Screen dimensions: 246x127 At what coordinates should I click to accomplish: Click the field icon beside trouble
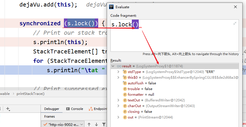[x=125, y=89]
